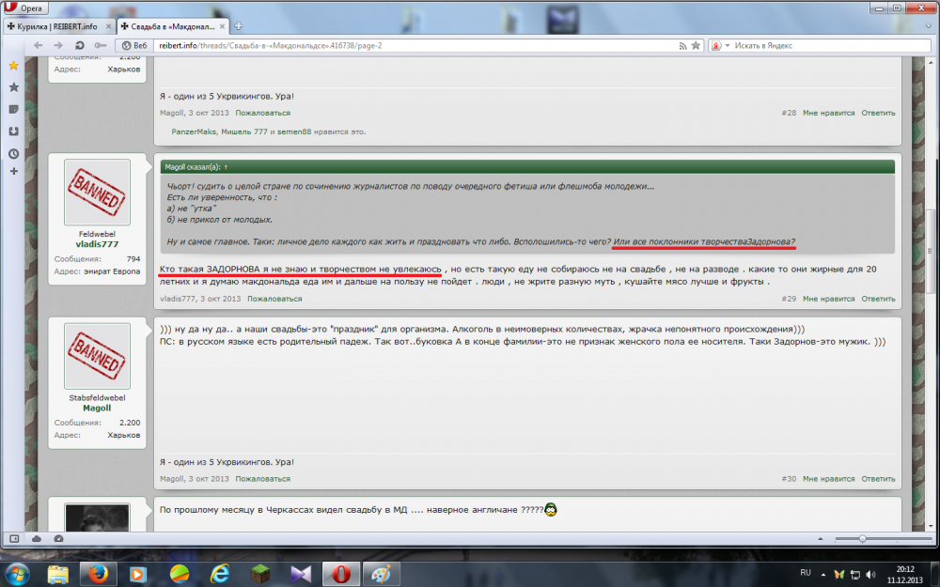Reply to post #28 with "Ответить"
Screen dimensions: 940x587
click(x=878, y=113)
